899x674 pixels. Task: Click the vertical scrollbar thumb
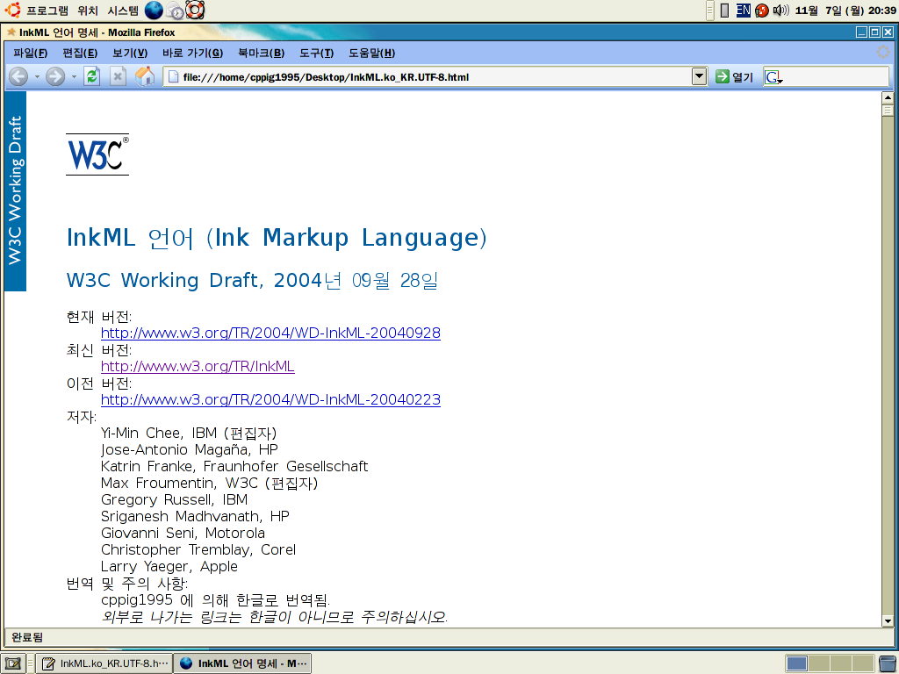[x=888, y=110]
